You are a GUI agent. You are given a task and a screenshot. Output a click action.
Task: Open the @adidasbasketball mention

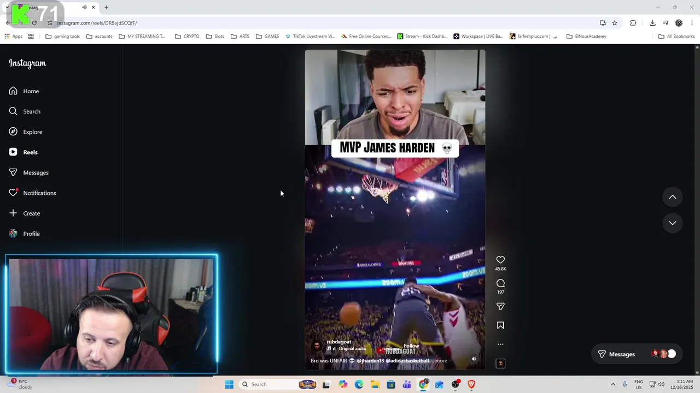(407, 361)
